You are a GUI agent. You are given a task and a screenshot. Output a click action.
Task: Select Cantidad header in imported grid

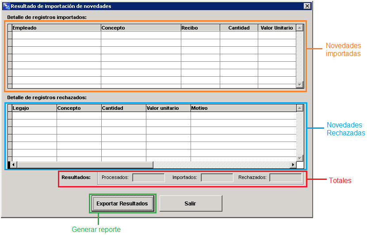(239, 28)
